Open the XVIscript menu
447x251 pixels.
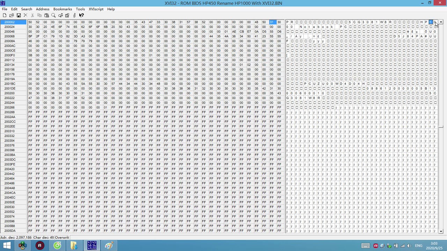click(96, 9)
